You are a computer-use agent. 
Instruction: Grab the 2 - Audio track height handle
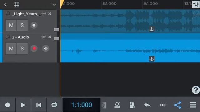coord(57,39)
